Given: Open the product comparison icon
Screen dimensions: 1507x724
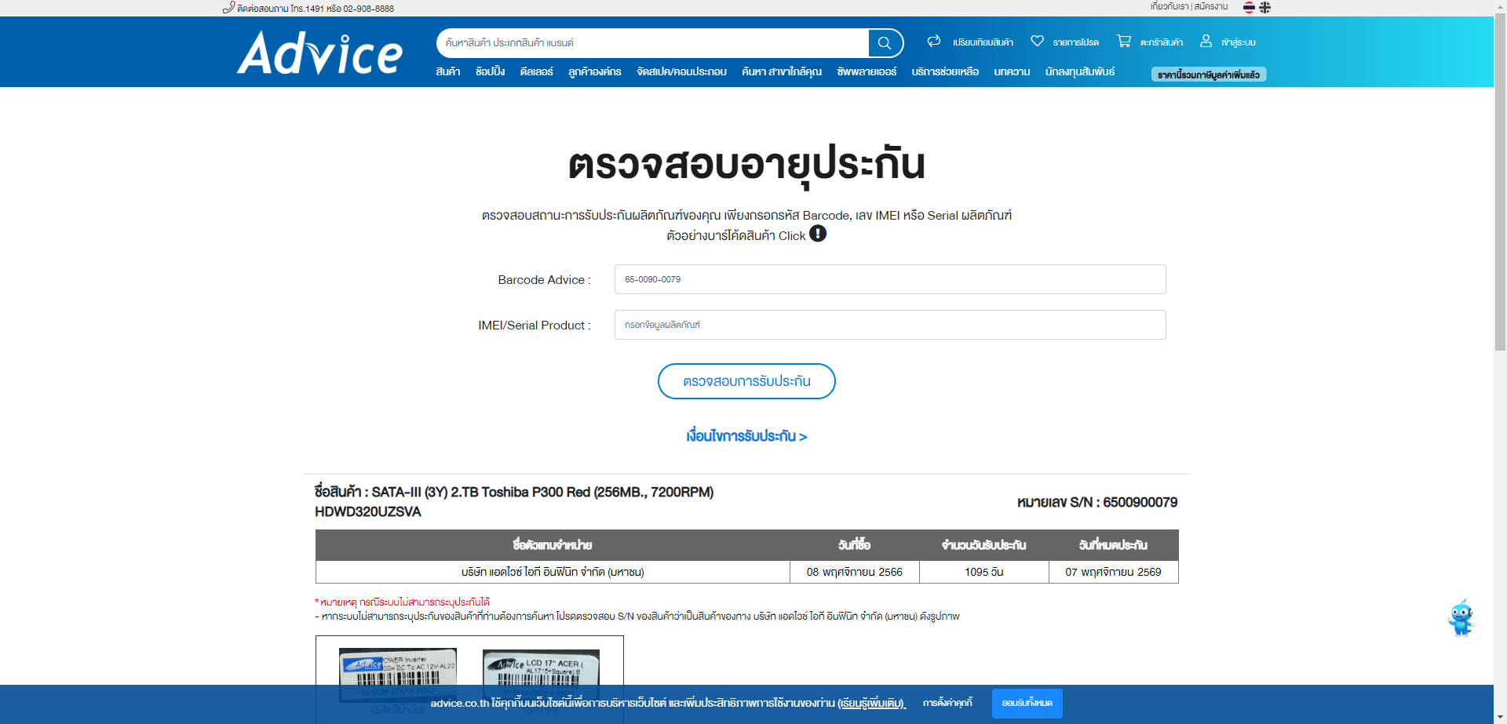Looking at the screenshot, I should pos(934,41).
